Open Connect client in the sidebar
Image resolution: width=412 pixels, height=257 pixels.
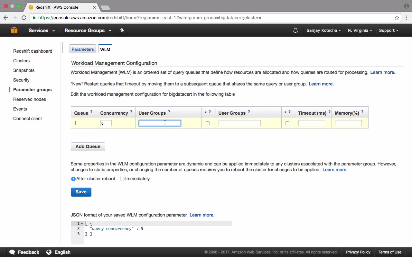(x=27, y=119)
